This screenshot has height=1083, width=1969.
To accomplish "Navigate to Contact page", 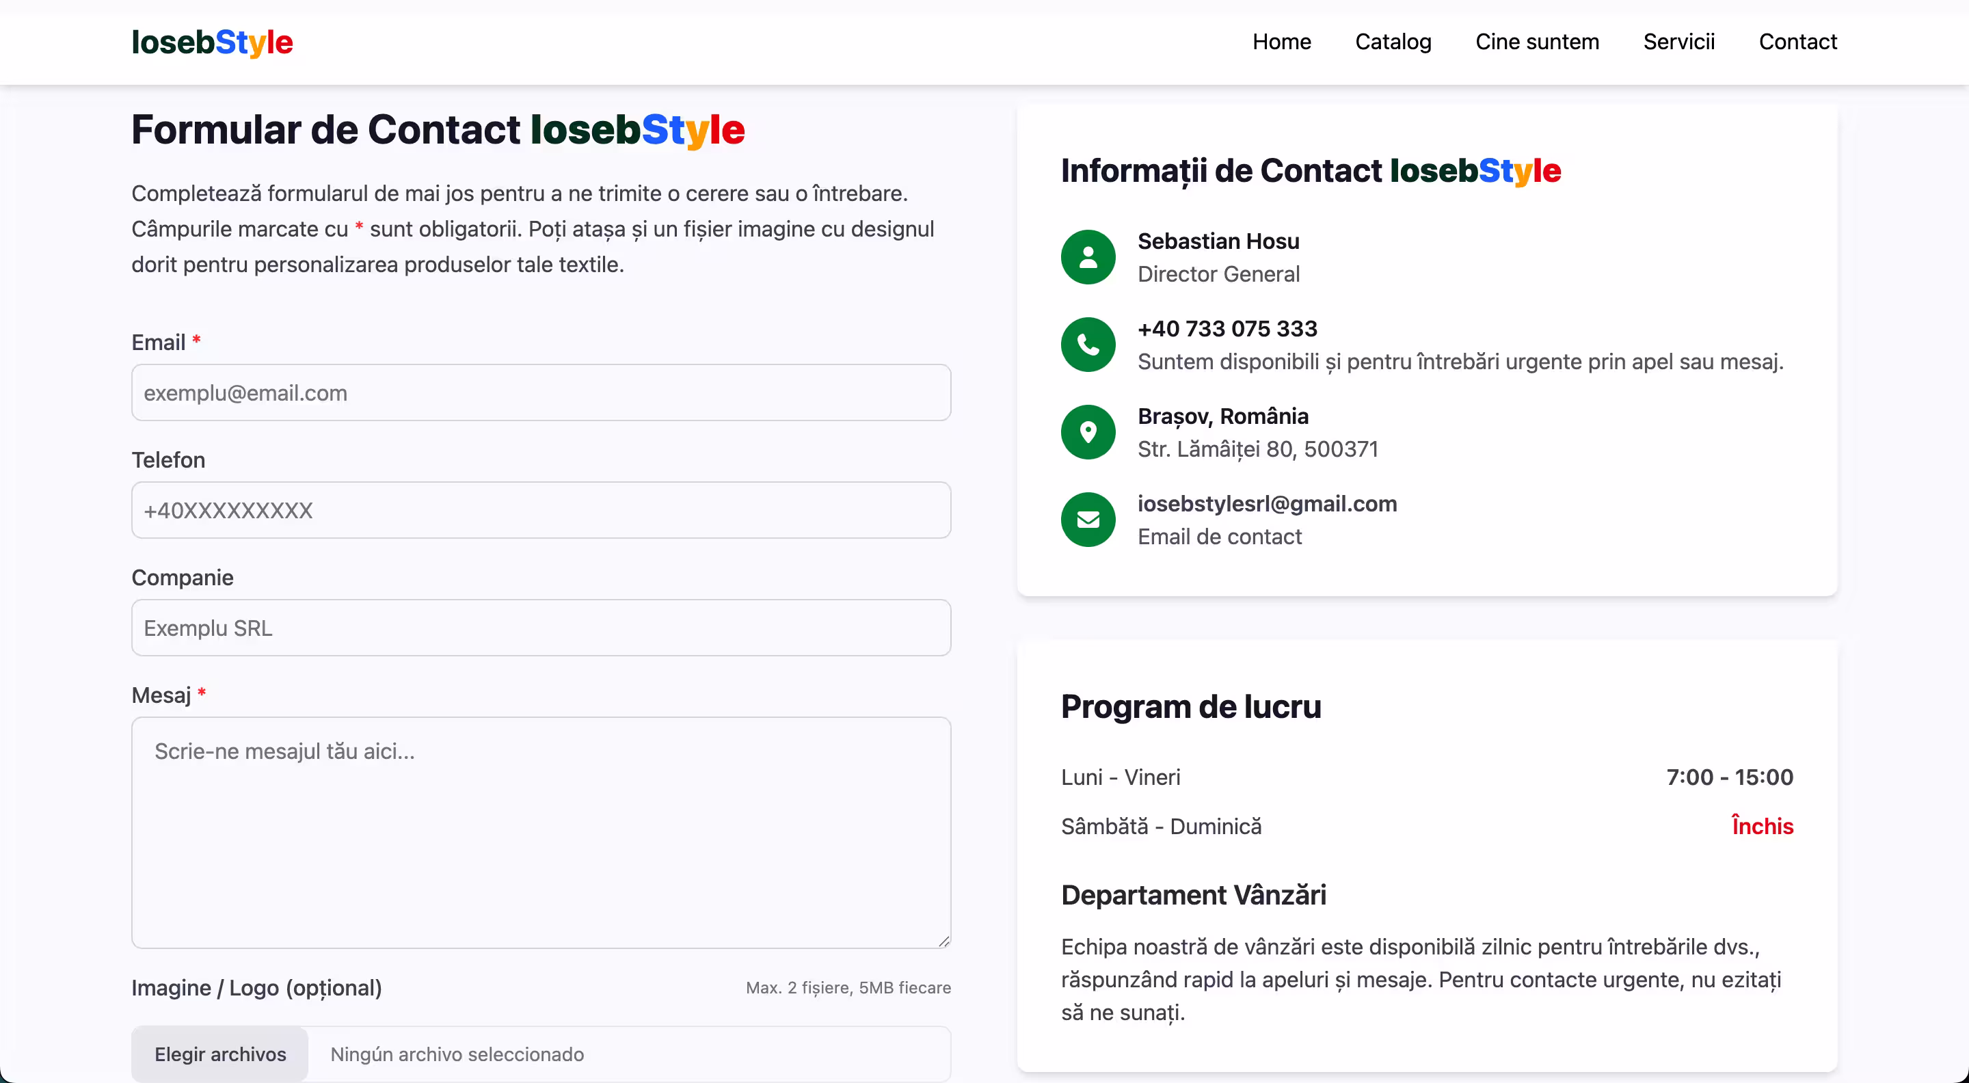I will pyautogui.click(x=1798, y=41).
